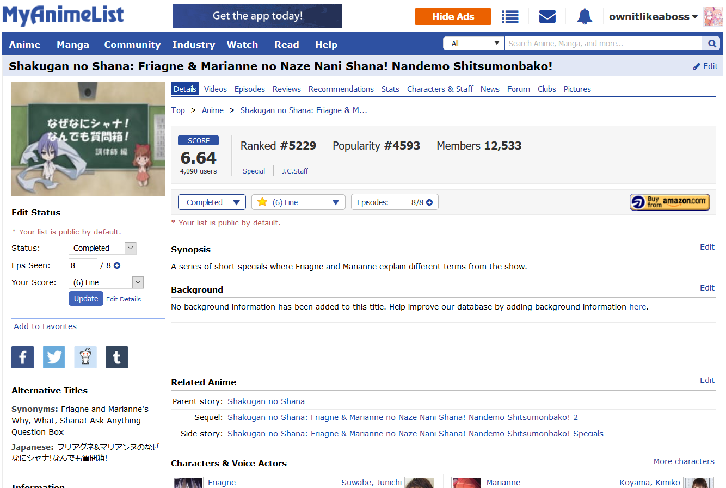Open the Completed status dropdown in sidebar
The image size is (726, 488).
pos(102,248)
